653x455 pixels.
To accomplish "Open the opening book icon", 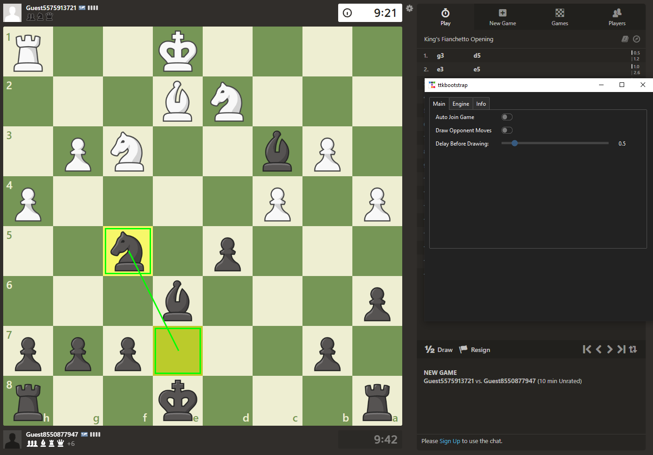I will pos(625,39).
